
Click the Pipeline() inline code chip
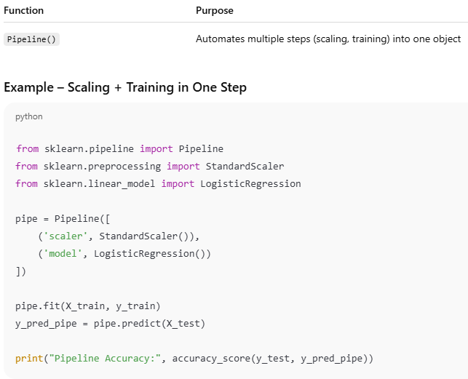[31, 39]
